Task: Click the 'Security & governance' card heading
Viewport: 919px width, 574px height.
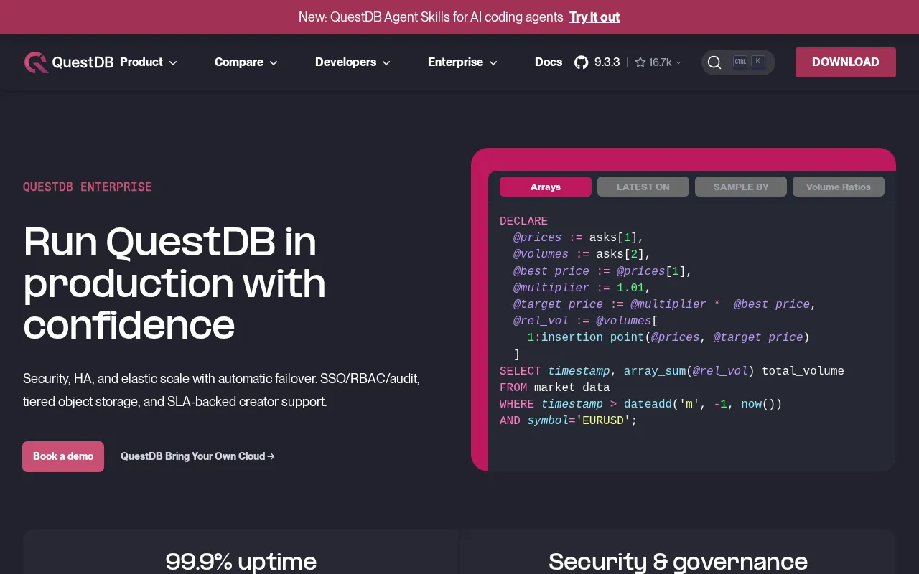Action: [x=678, y=561]
